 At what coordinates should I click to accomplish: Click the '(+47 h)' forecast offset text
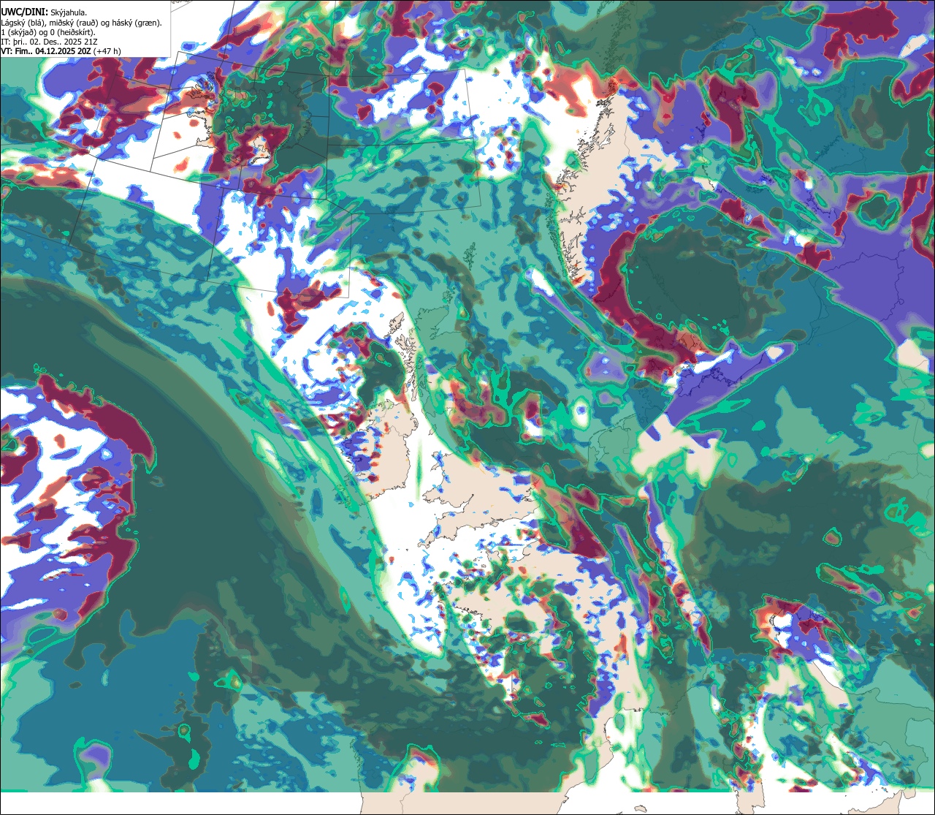coord(107,51)
